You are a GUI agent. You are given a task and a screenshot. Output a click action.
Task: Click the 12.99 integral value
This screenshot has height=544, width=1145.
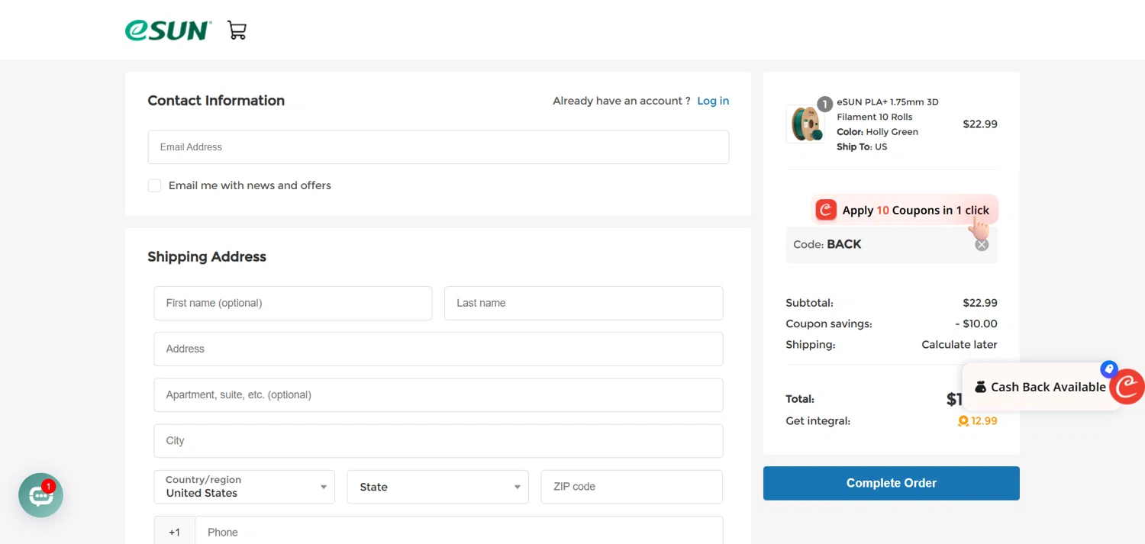click(x=984, y=421)
